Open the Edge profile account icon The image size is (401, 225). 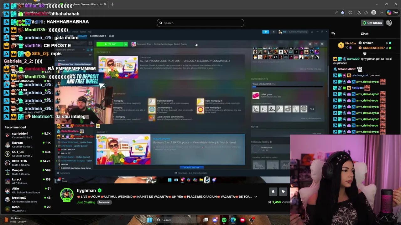373,12
